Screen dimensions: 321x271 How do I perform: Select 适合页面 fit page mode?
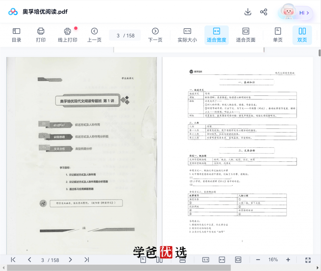246,35
